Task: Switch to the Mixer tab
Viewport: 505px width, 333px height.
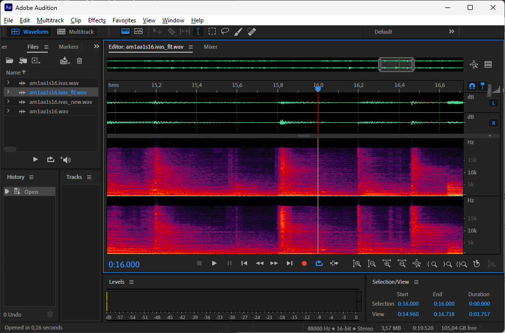Action: point(211,47)
